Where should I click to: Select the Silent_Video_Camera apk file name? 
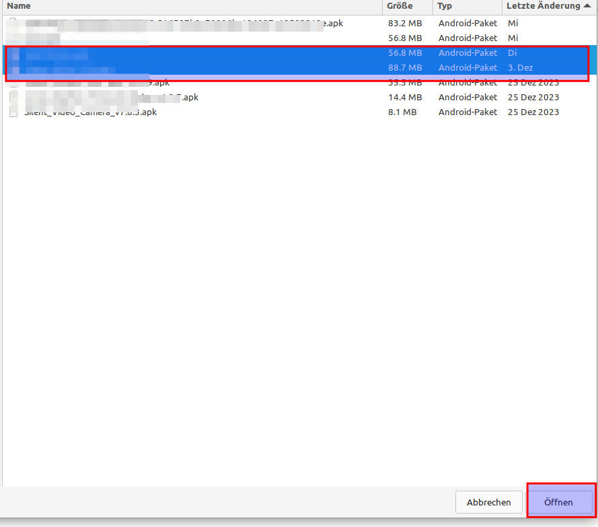[x=91, y=112]
